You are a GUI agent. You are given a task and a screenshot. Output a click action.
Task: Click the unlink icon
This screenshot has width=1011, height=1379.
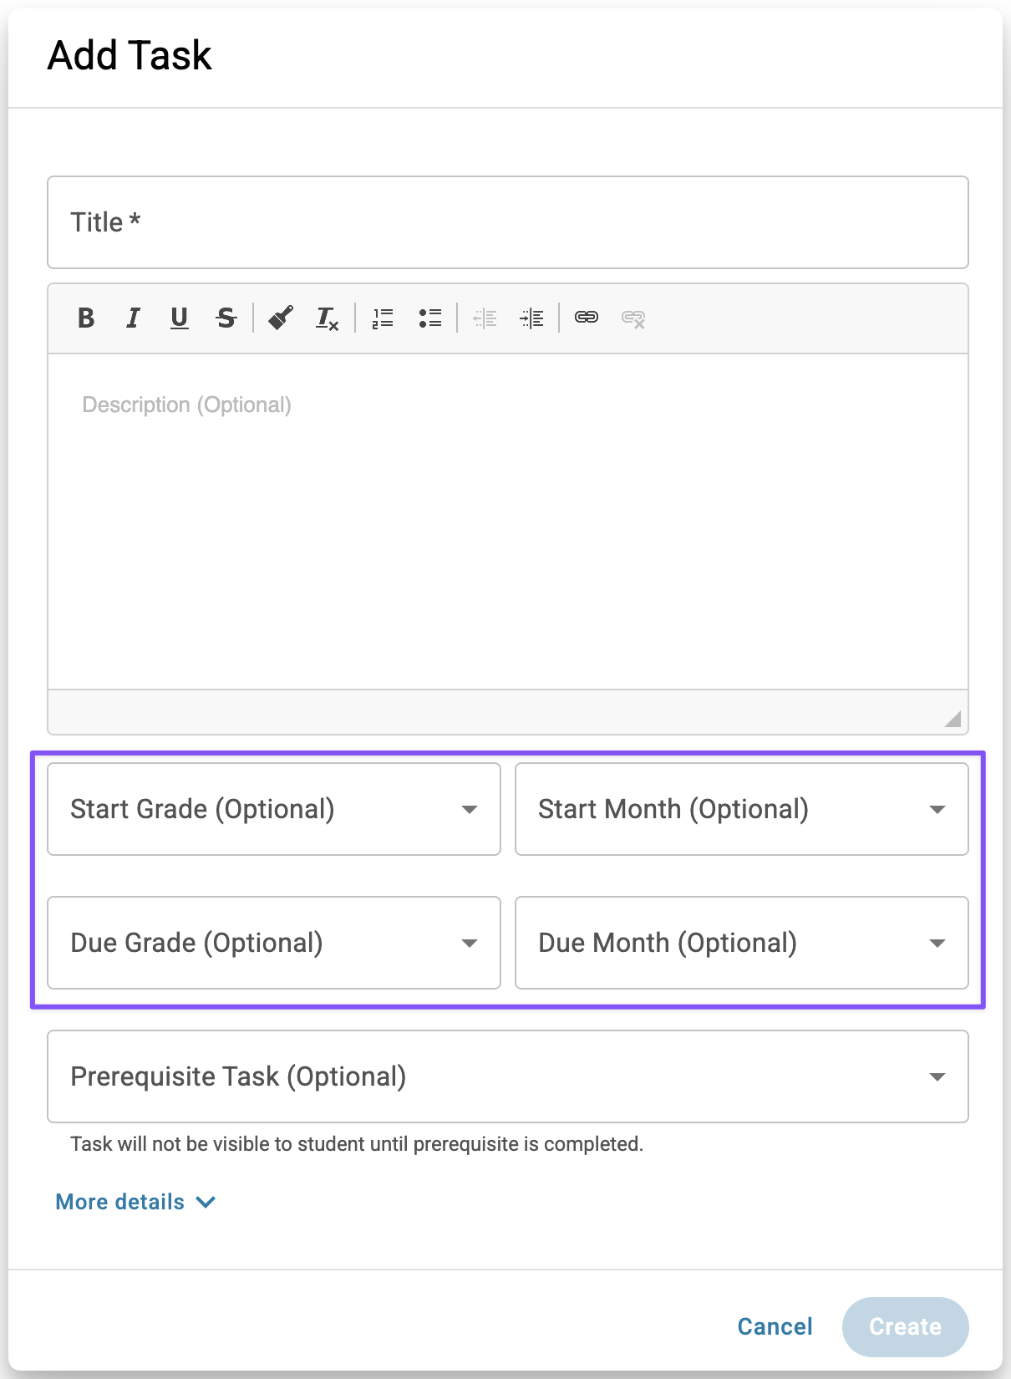[633, 318]
